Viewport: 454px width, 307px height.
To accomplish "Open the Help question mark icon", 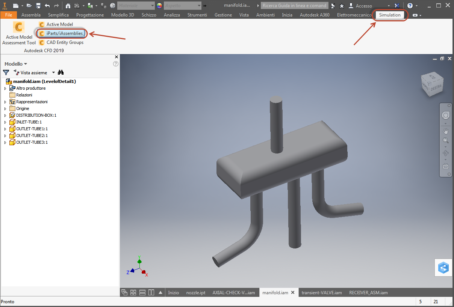I will (410, 6).
